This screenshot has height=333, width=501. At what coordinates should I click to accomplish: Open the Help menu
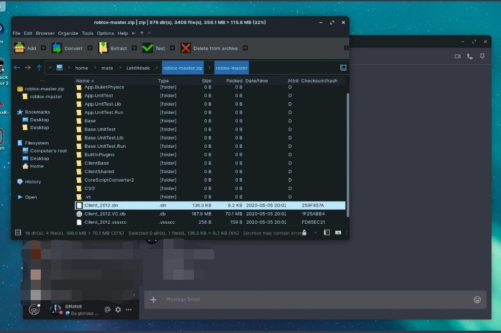(x=122, y=33)
